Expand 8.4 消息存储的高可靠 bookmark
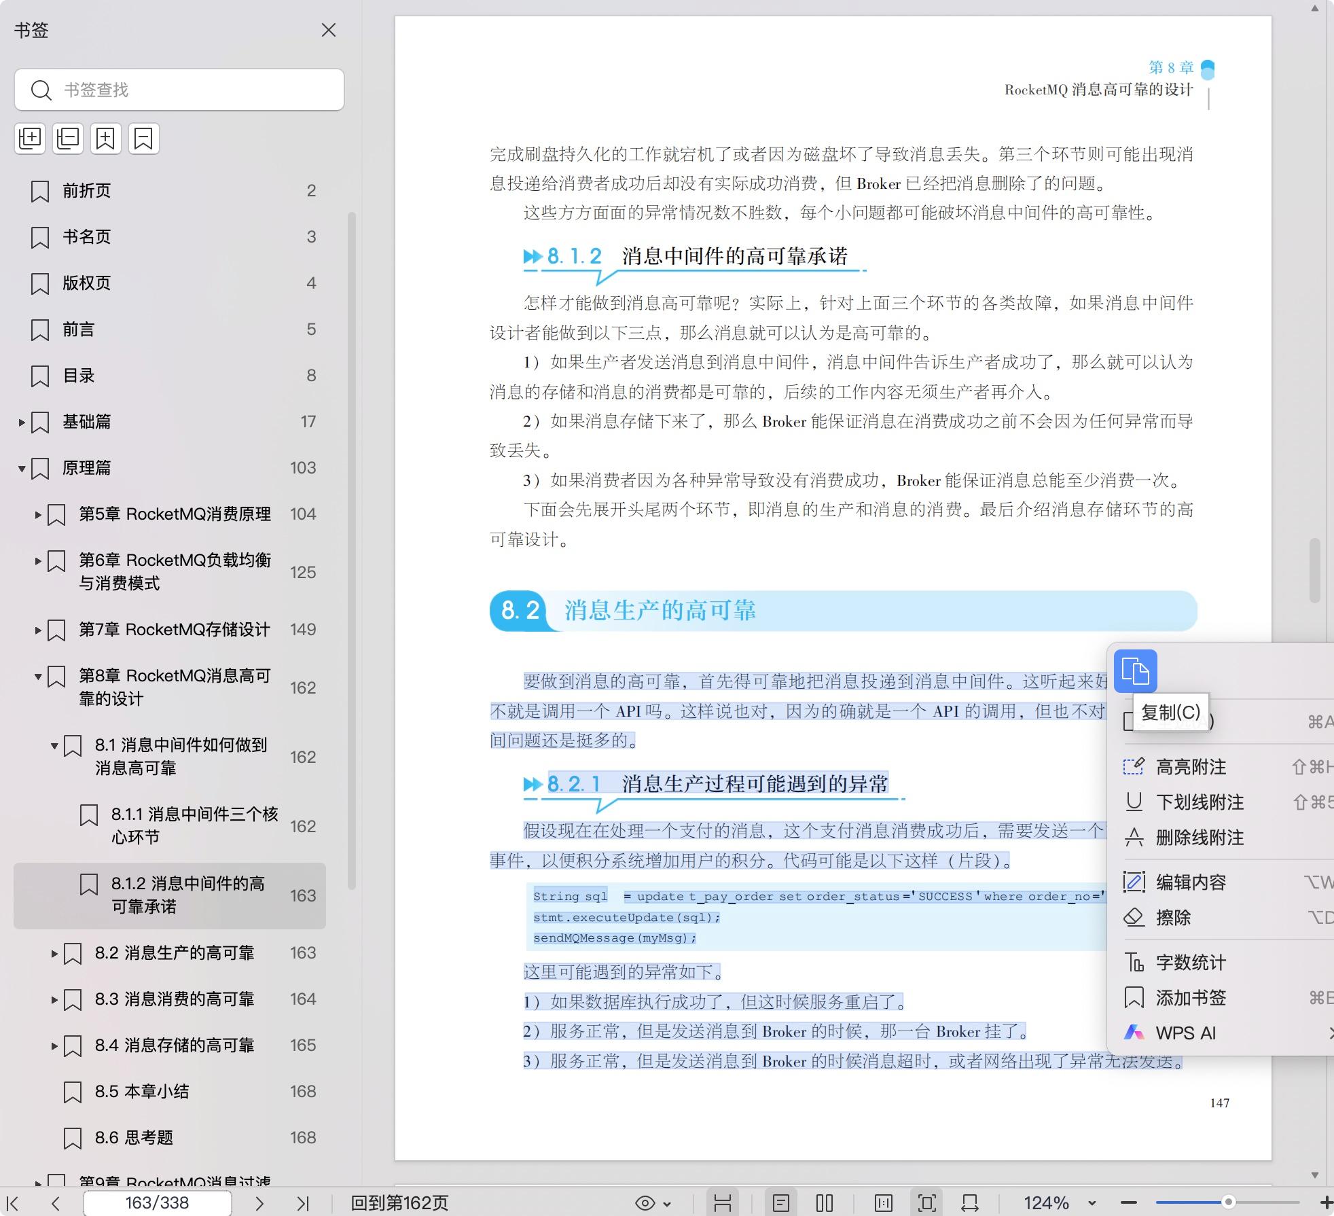 tap(54, 1046)
